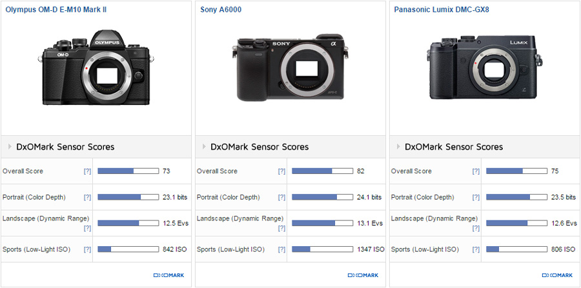The height and width of the screenshot is (288, 581).
Task: Click the Olympus Portrait Color Depth help icon
Action: 87,197
